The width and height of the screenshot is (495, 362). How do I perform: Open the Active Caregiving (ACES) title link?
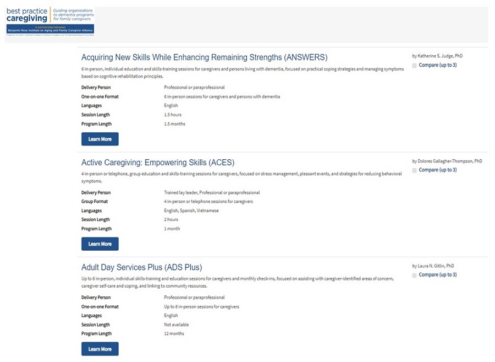click(x=157, y=163)
